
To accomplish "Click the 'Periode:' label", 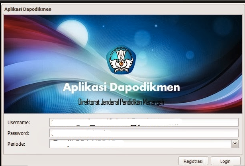I will (16, 144).
